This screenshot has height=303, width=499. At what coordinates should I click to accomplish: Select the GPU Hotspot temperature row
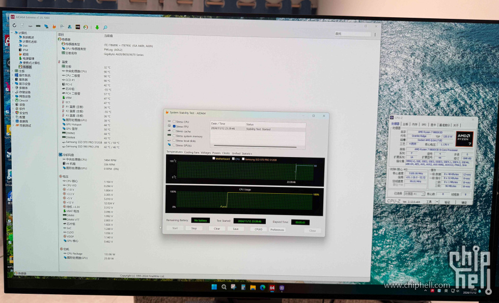tap(86, 125)
